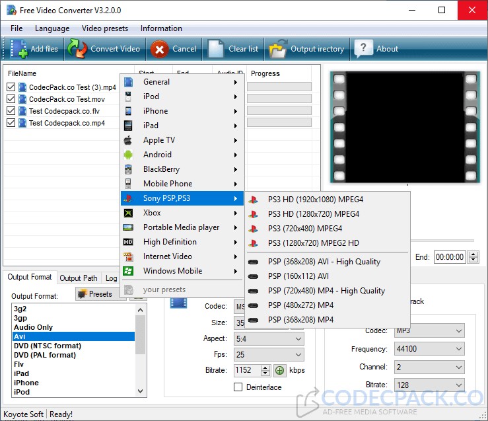
Task: Click the iPod icon in presets menu
Action: tap(128, 96)
